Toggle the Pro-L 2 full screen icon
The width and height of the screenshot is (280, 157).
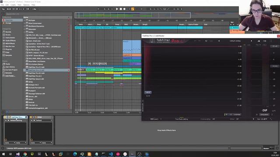pos(271,41)
